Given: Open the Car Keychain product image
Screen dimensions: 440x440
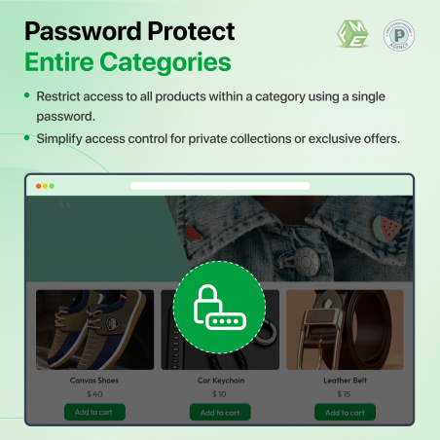Looking at the screenshot, I should coord(220,330).
